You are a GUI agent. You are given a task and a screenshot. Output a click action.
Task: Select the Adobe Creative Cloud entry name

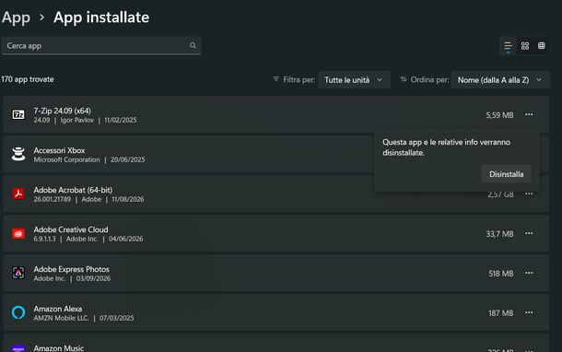tap(71, 229)
